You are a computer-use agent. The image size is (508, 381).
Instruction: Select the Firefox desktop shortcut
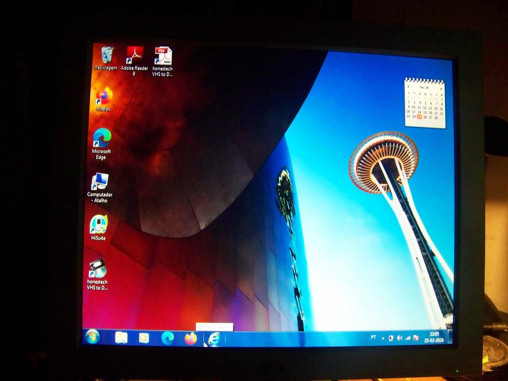(x=103, y=99)
